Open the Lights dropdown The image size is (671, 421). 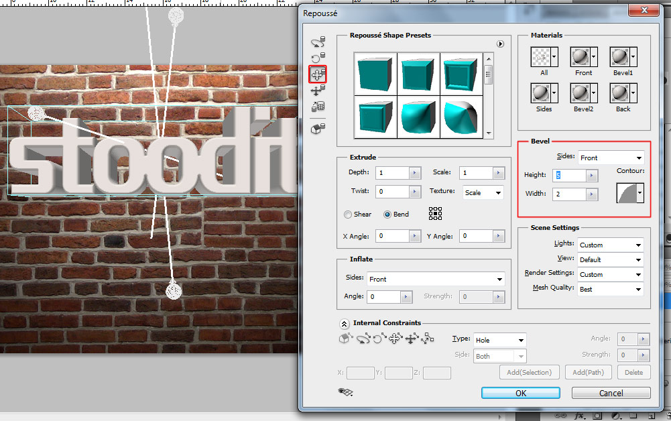611,245
